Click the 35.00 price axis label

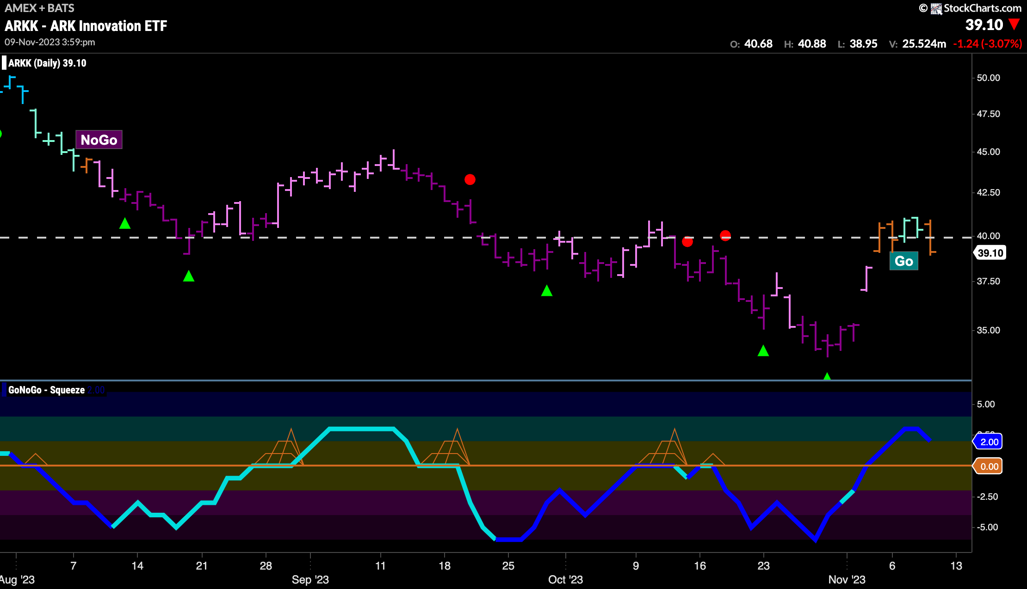(989, 330)
